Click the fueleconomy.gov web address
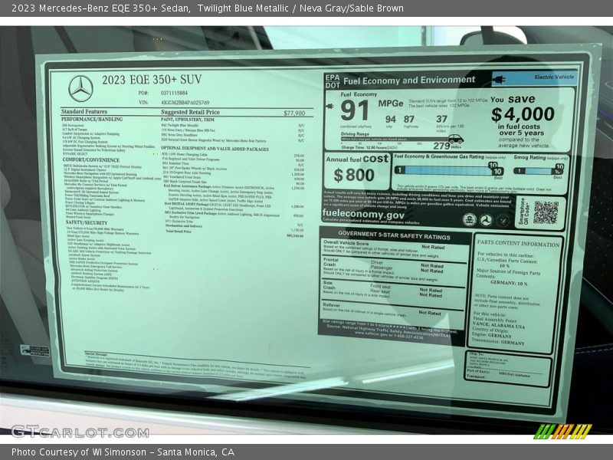The image size is (613, 460). coord(363,214)
